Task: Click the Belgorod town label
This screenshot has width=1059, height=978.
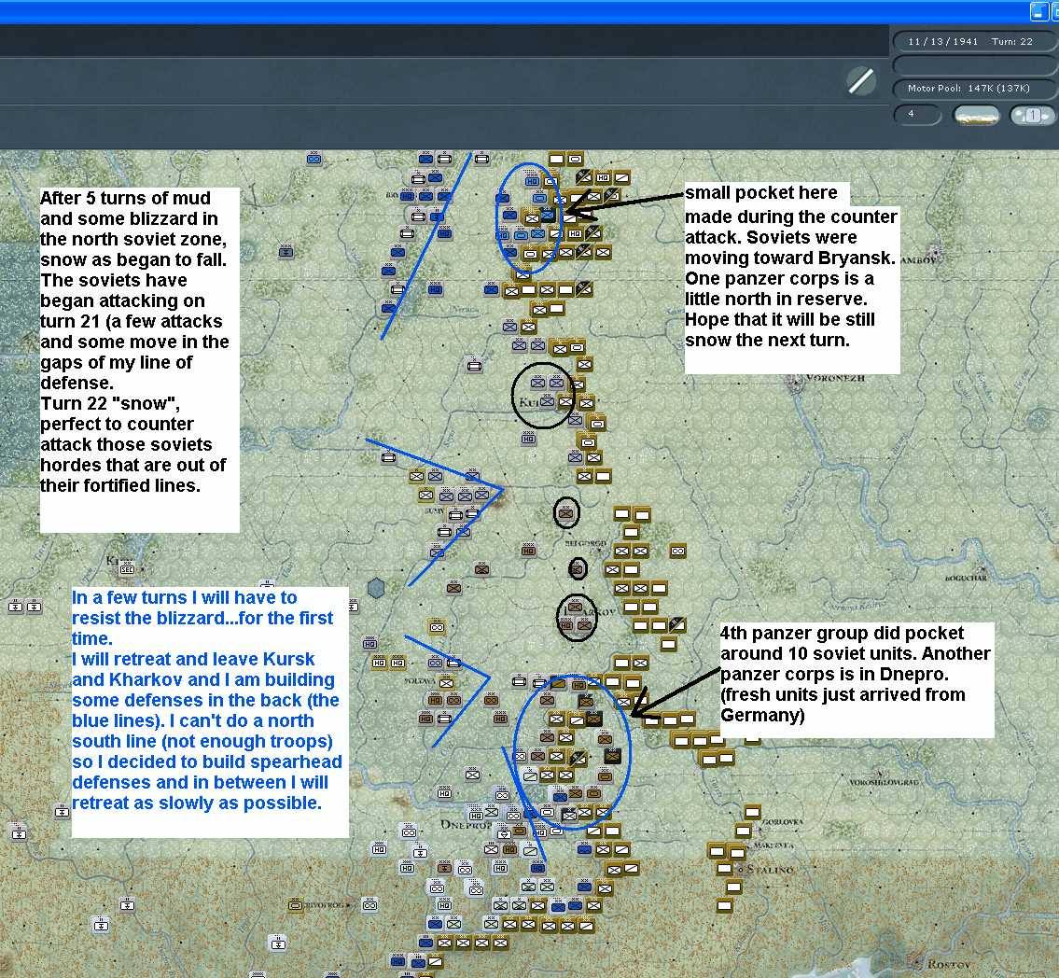Action: [x=586, y=543]
